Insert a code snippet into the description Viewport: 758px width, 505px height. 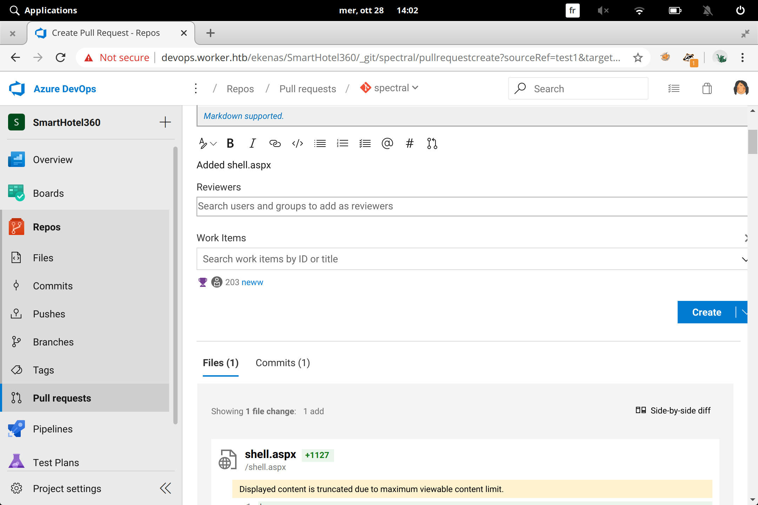click(297, 143)
